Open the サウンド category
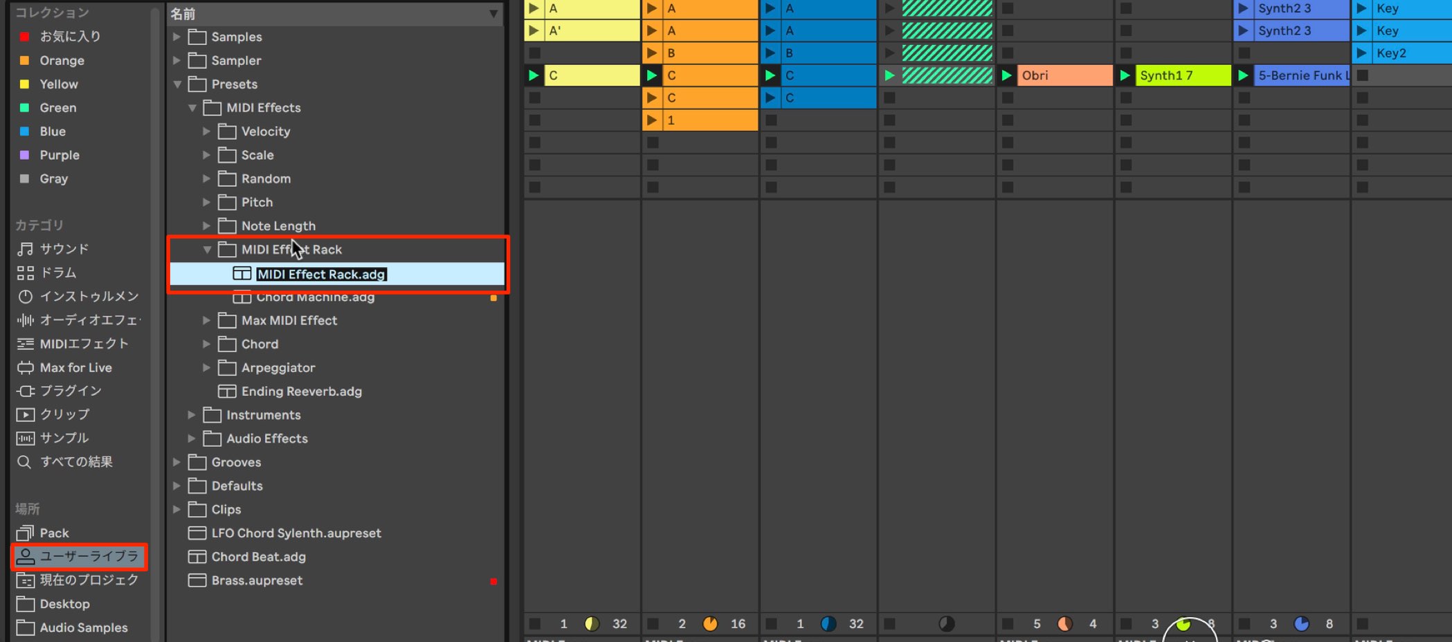 pos(64,249)
